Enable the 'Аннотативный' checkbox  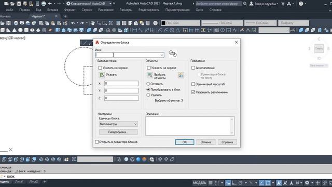tap(193, 68)
